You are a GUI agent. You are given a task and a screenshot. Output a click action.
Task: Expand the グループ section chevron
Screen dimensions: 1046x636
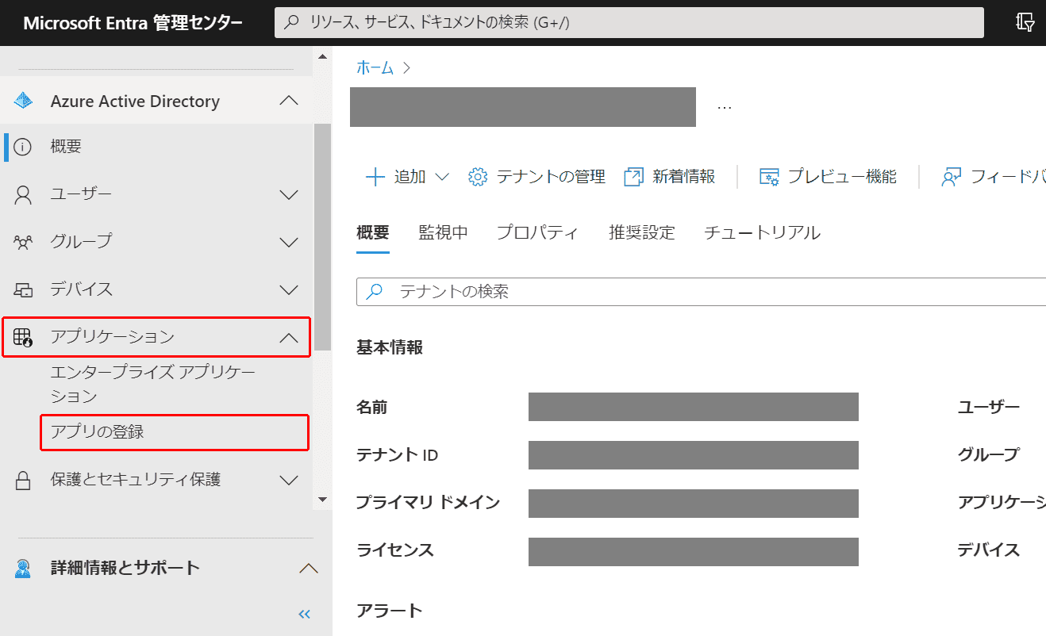tap(289, 243)
